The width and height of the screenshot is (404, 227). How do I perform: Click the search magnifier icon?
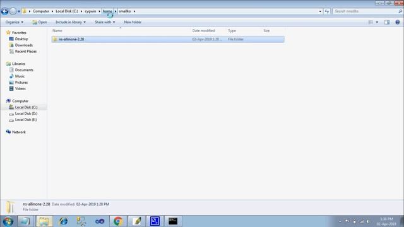[x=400, y=11]
